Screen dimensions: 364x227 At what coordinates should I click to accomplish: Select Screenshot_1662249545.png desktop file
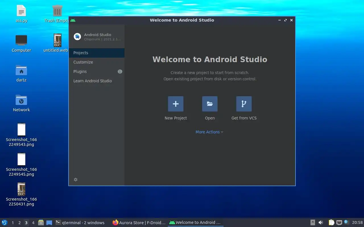[21, 165]
